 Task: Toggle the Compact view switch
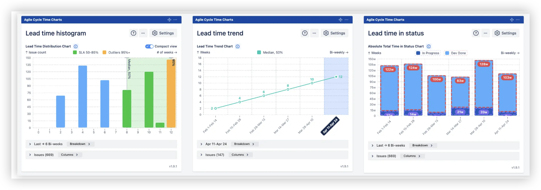(150, 46)
